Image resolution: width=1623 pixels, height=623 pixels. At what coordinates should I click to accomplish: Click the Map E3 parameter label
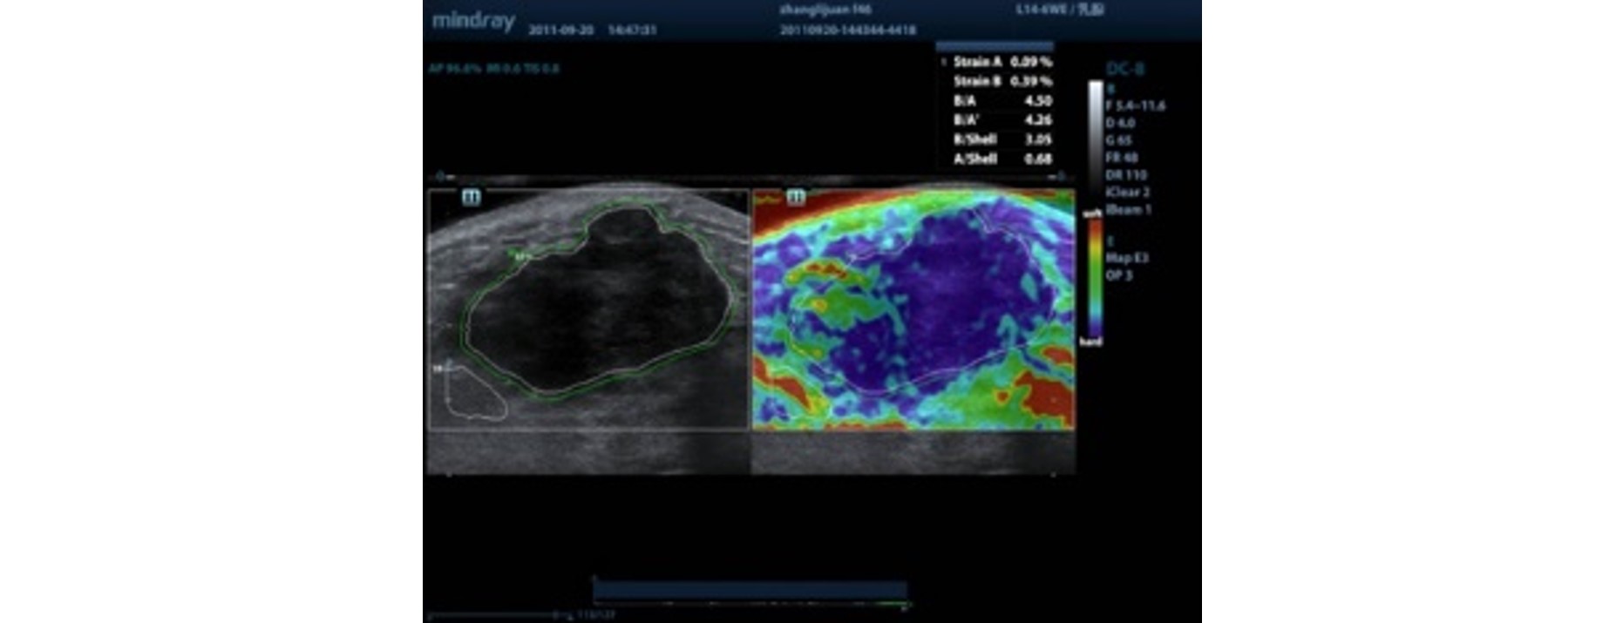click(x=1127, y=258)
